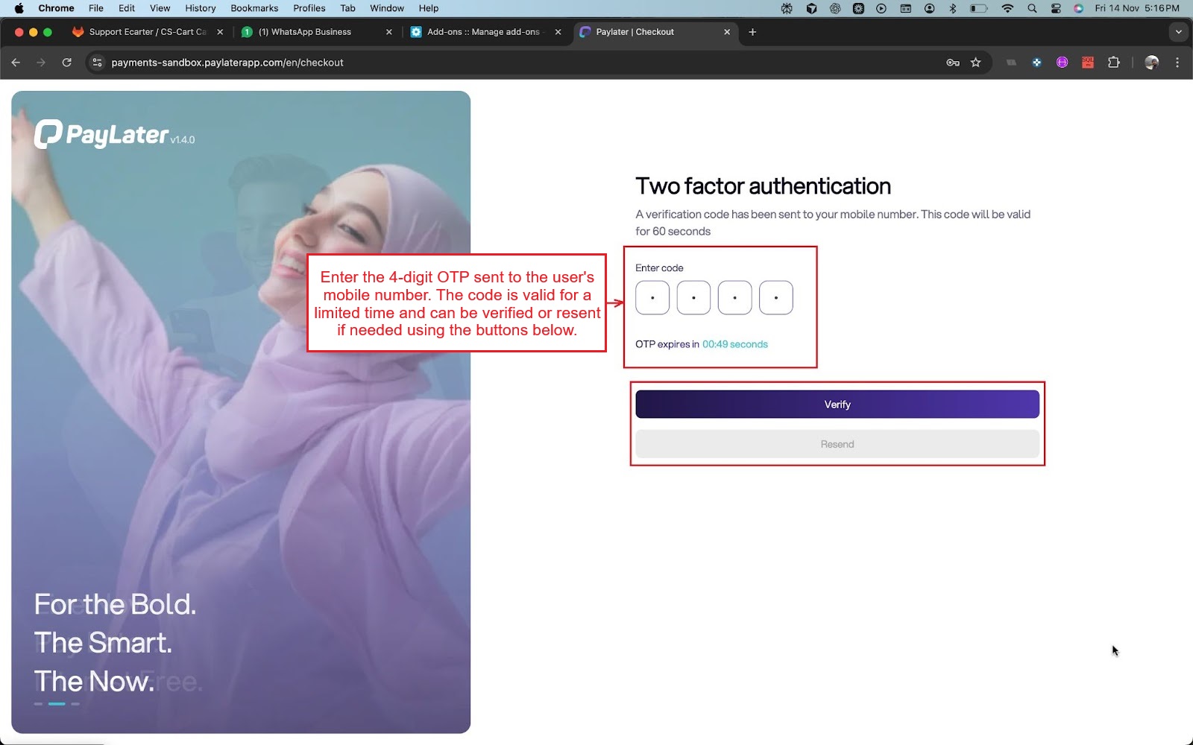Reload the checkout page
This screenshot has width=1193, height=745.
(x=67, y=63)
